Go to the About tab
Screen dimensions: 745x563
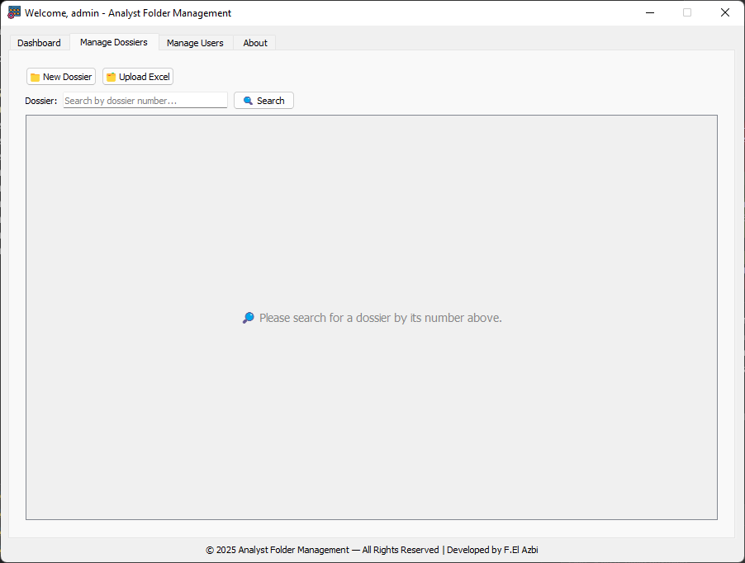pyautogui.click(x=255, y=43)
